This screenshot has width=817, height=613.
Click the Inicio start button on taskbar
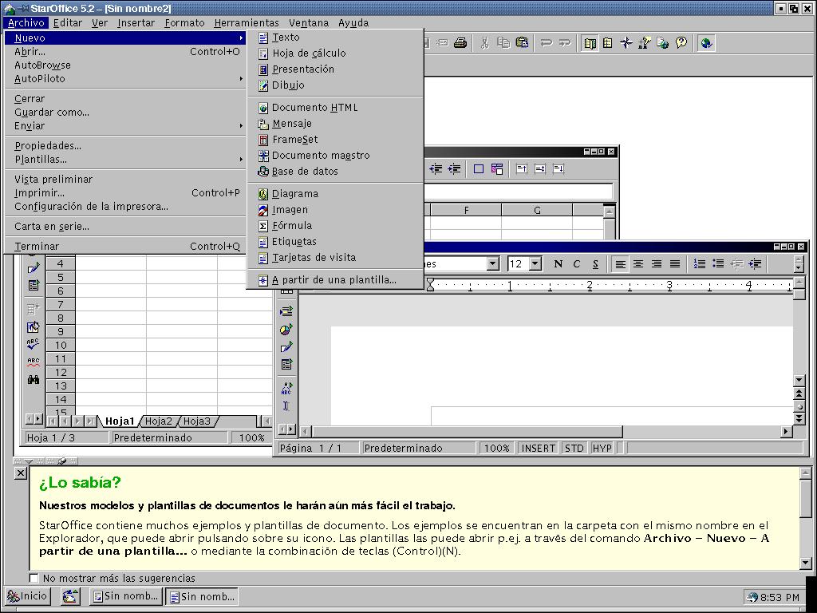pos(28,596)
